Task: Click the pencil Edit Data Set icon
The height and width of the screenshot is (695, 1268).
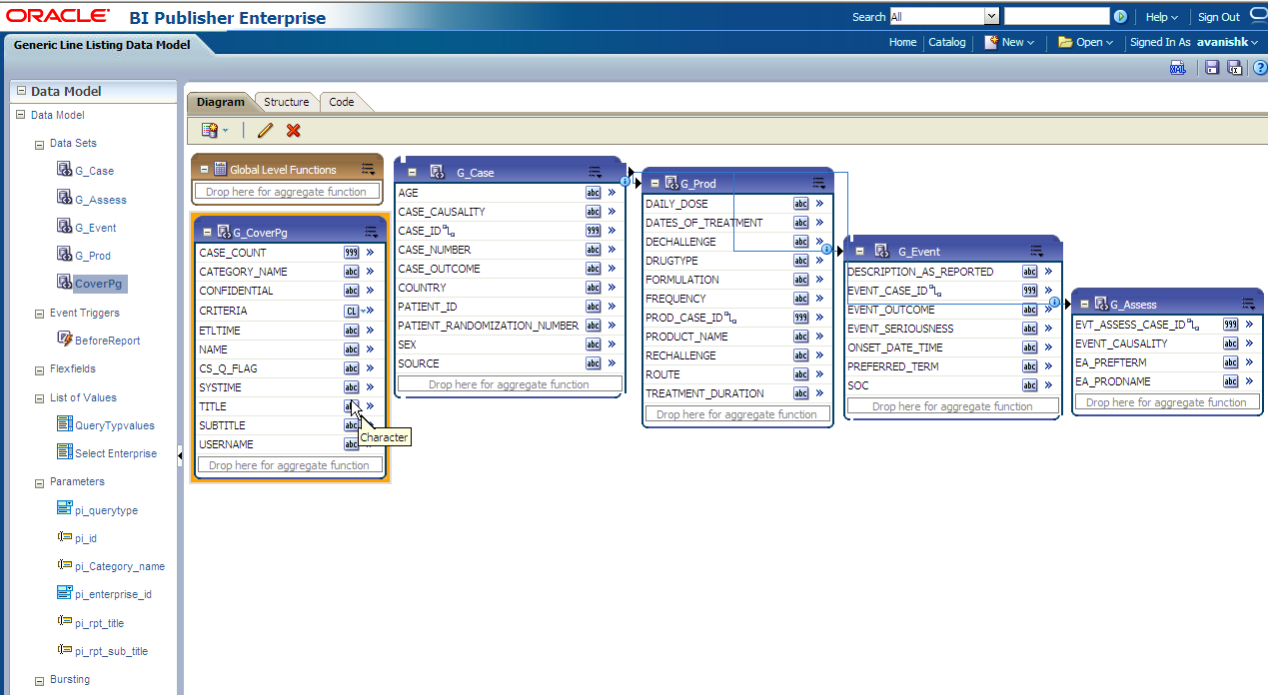Action: [265, 130]
